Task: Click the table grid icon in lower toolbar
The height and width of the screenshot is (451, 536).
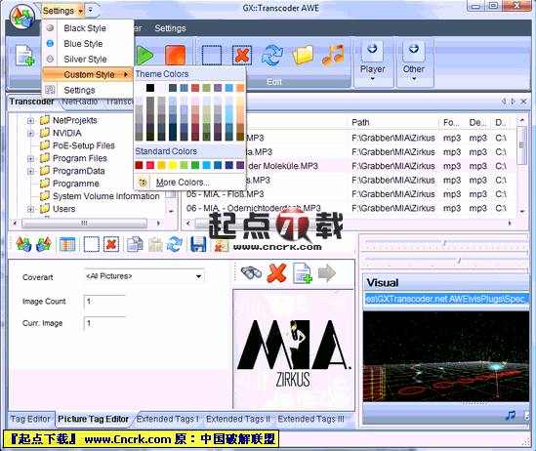Action: tap(67, 244)
